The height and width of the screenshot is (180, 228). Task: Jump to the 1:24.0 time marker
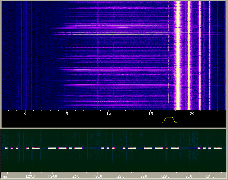coord(52,176)
